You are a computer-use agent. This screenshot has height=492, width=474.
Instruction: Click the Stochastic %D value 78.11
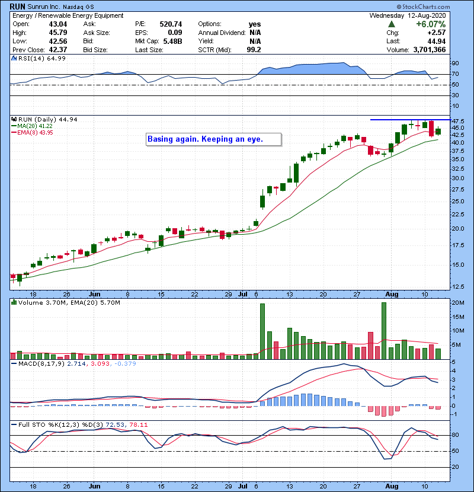pyautogui.click(x=138, y=425)
